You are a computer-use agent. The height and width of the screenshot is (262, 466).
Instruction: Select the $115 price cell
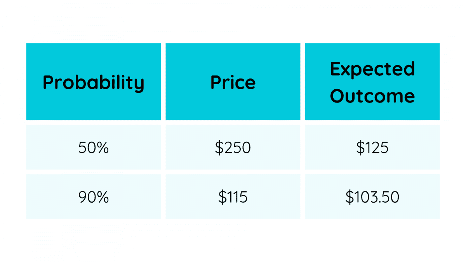pyautogui.click(x=233, y=197)
